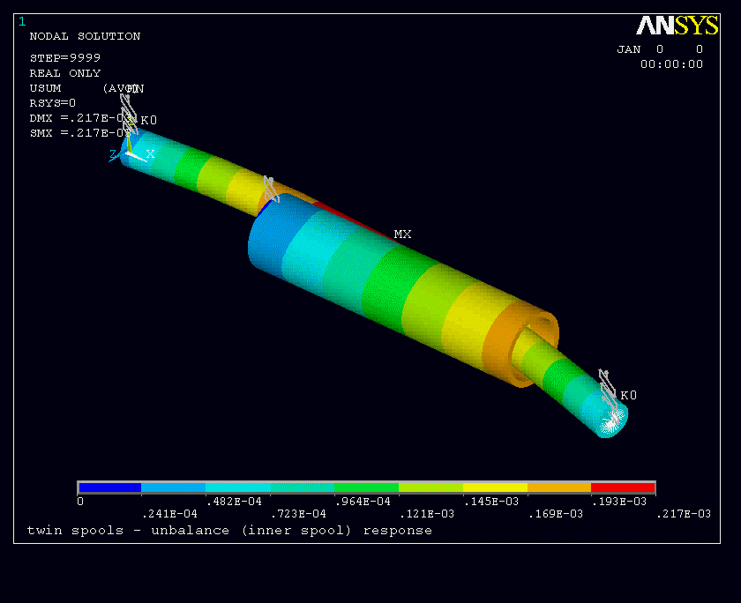The height and width of the screenshot is (603, 741).
Task: Click the orange legend color band
Action: click(559, 488)
